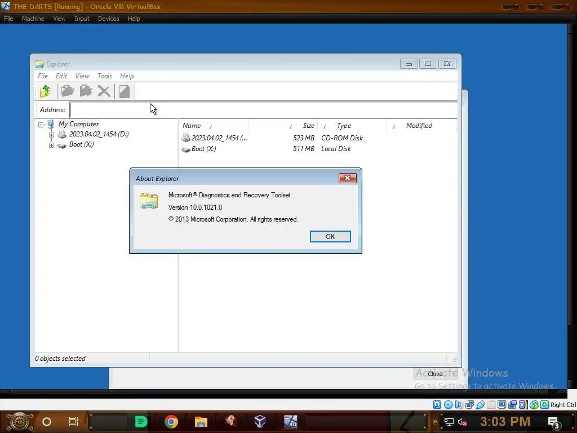Screen dimensions: 577x433
Task: Click CD-ROM icon in the file list
Action: [x=186, y=138]
